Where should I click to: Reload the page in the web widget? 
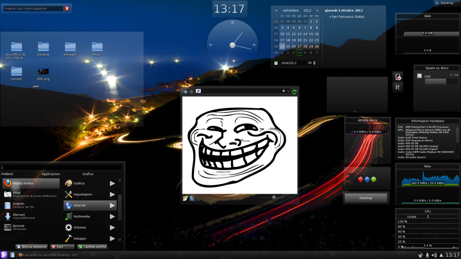pyautogui.click(x=294, y=91)
